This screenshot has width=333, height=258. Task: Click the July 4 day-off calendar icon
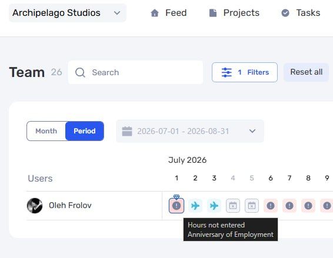(233, 206)
